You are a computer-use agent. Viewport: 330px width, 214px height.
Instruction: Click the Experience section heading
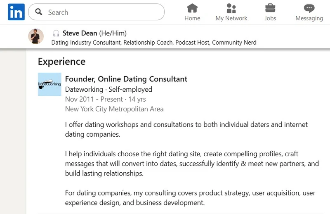[61, 62]
